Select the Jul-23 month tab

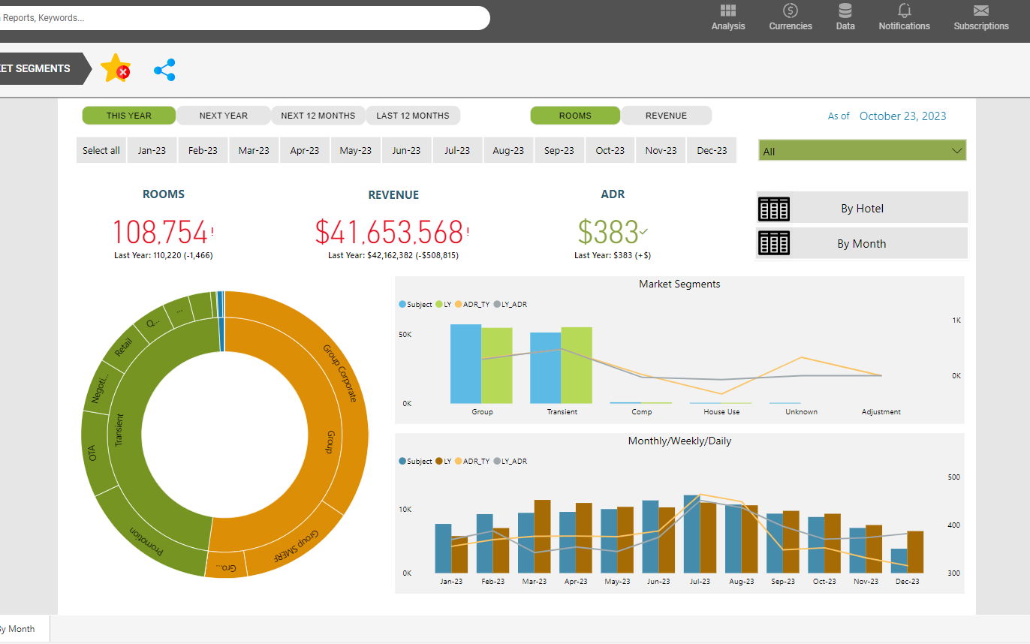pos(456,150)
